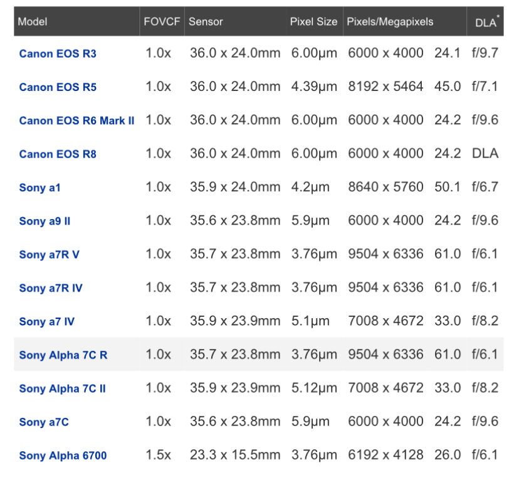The image size is (519, 482).
Task: Click 1.5x FOVCF for Sony Alpha 6700
Action: (x=158, y=455)
